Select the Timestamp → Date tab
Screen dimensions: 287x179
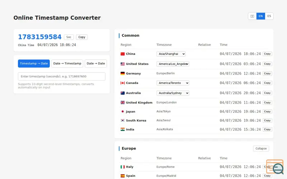34,63
